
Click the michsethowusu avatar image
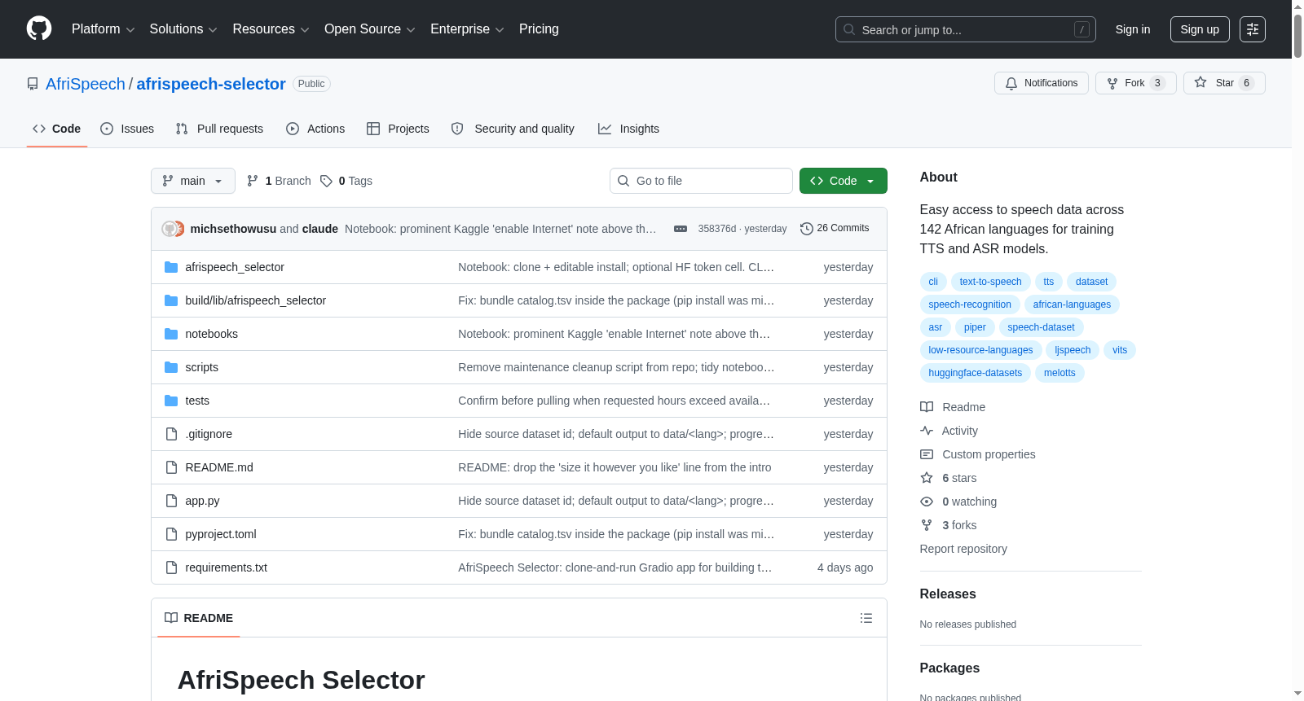(170, 229)
